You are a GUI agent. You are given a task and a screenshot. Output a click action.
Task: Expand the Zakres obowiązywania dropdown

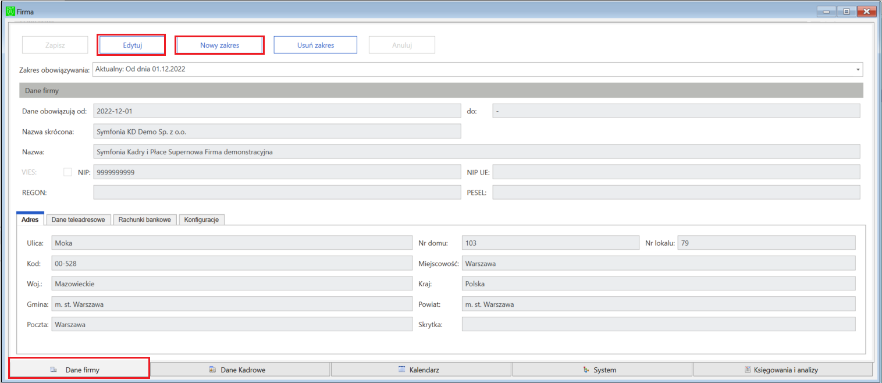click(858, 69)
